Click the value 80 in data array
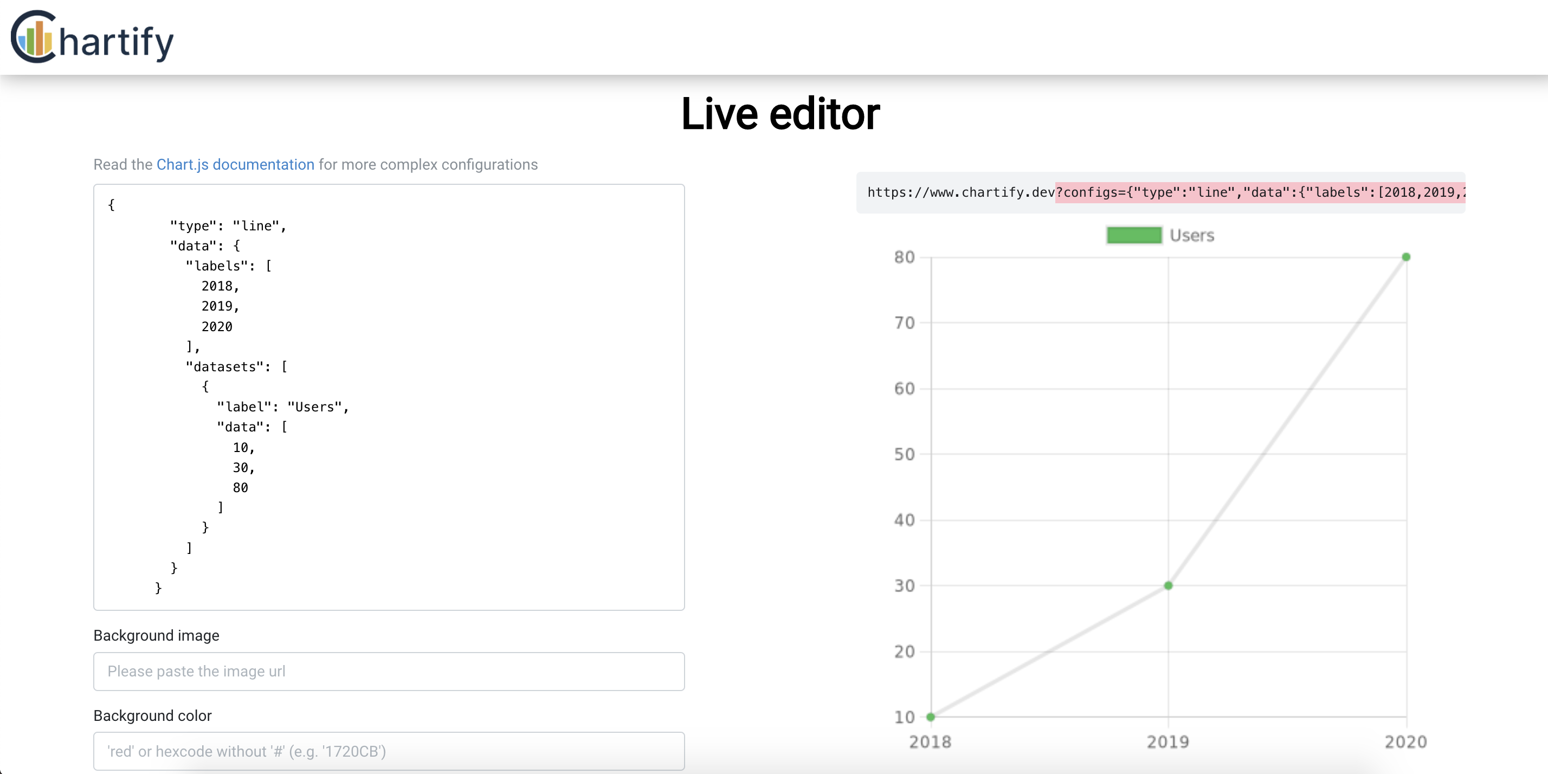Screen dimensions: 1548x774 (240, 487)
